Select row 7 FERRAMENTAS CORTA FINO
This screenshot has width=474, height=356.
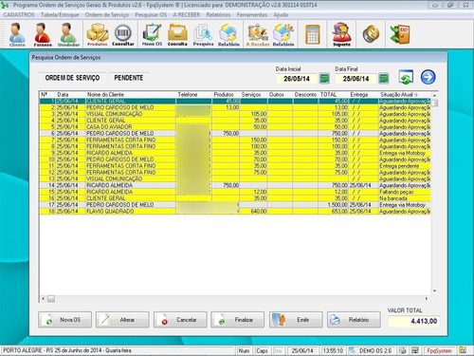point(235,140)
